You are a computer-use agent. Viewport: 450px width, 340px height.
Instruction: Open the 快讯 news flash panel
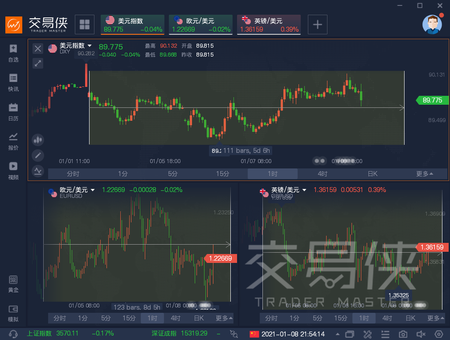click(13, 82)
